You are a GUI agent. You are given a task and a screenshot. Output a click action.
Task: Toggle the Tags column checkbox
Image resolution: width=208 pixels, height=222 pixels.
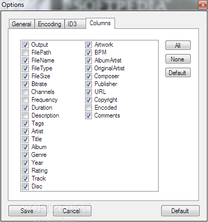(25, 123)
